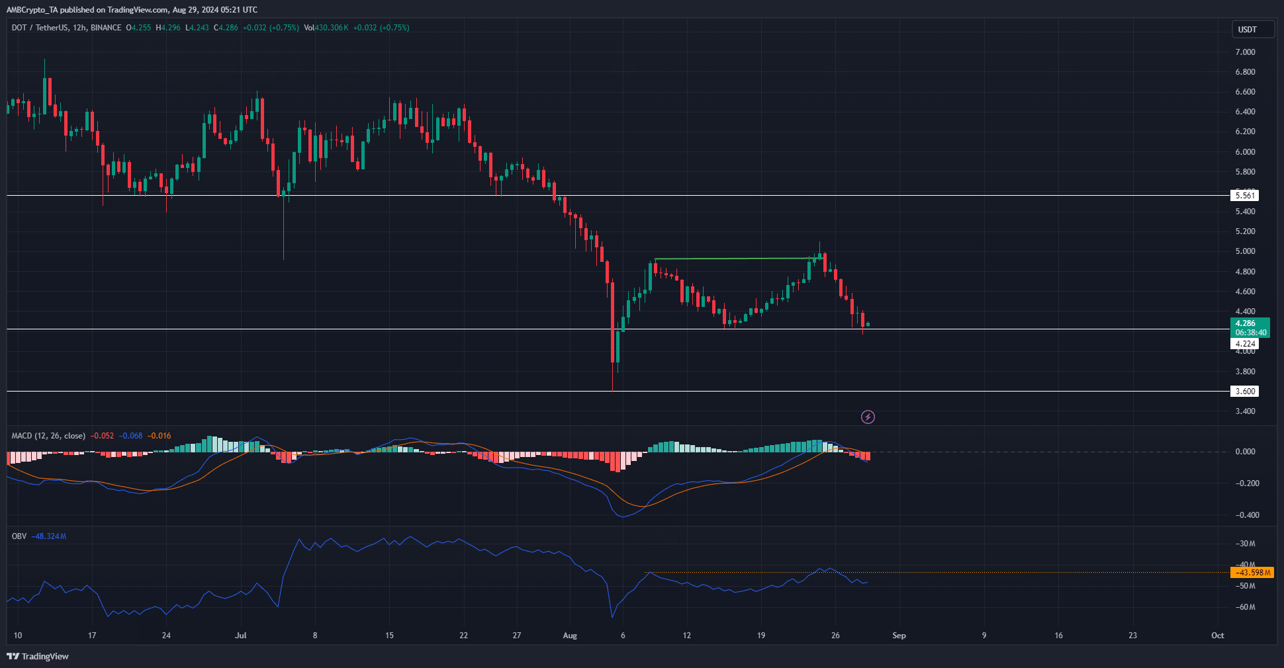Screen dimensions: 1284x668
Task: Click the MACD histogram value -0.052
Action: click(103, 436)
